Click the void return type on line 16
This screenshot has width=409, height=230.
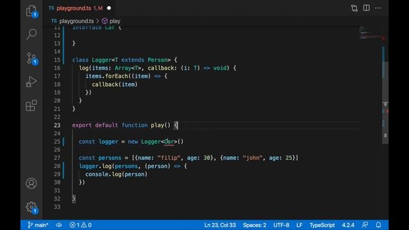(x=220, y=68)
